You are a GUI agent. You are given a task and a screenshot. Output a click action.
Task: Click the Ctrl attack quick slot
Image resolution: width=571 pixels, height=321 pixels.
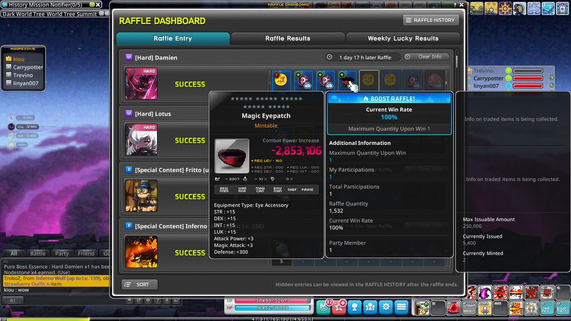[x=485, y=308]
